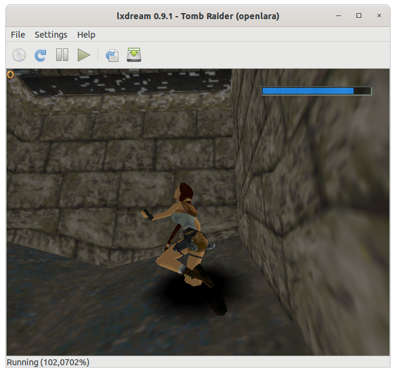The height and width of the screenshot is (373, 396).
Task: Click the mount CD-ROM disc icon
Action: [x=19, y=55]
